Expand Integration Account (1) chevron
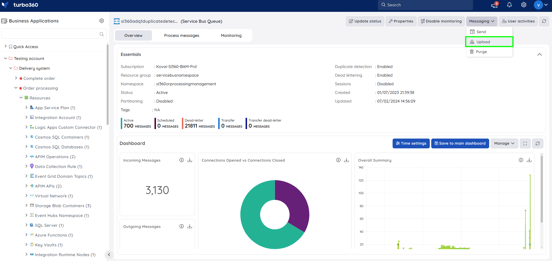The height and width of the screenshot is (261, 552). (26, 117)
